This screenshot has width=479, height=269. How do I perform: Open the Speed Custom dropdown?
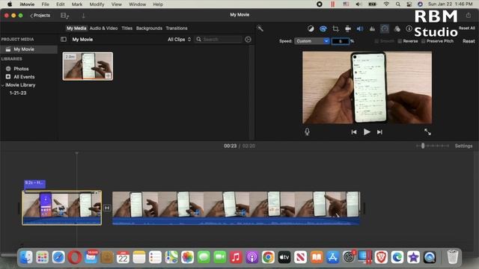pyautogui.click(x=312, y=41)
